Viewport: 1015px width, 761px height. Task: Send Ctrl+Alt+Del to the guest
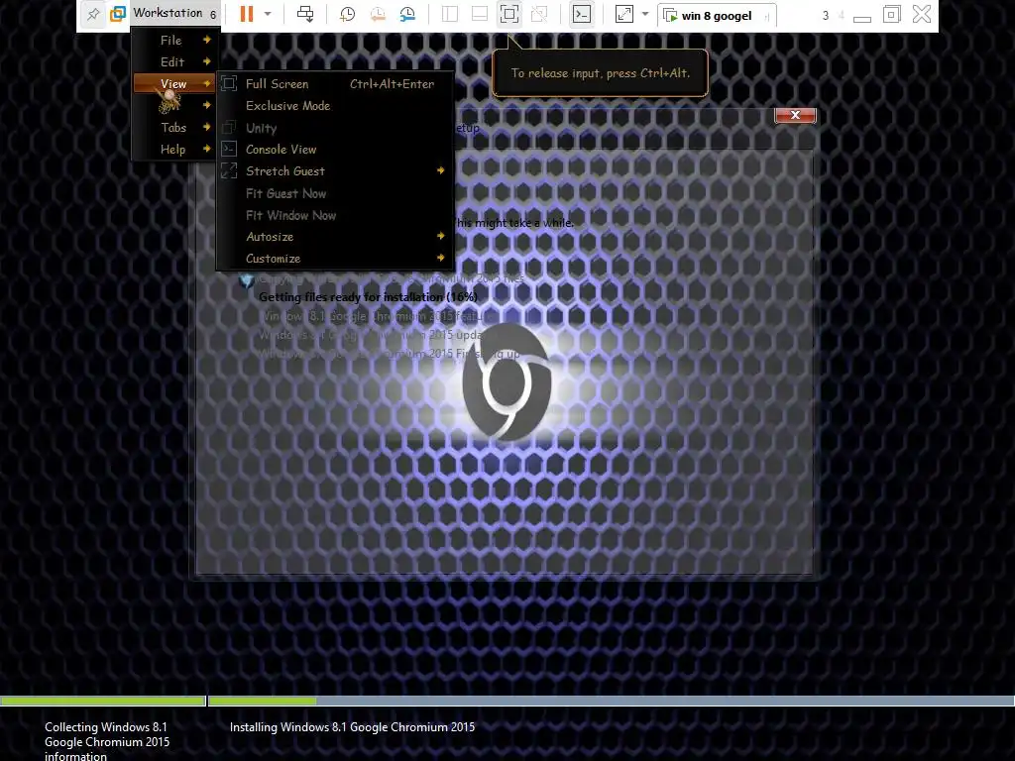(x=305, y=14)
